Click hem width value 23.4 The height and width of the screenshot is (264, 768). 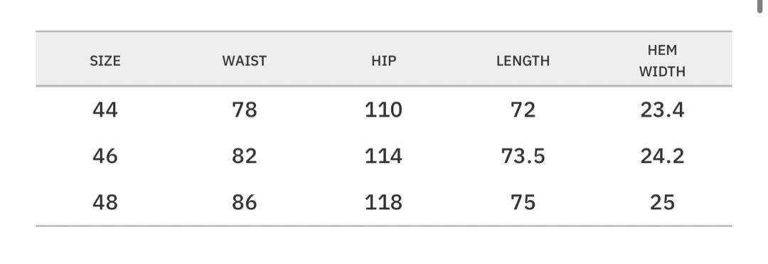[x=662, y=110]
